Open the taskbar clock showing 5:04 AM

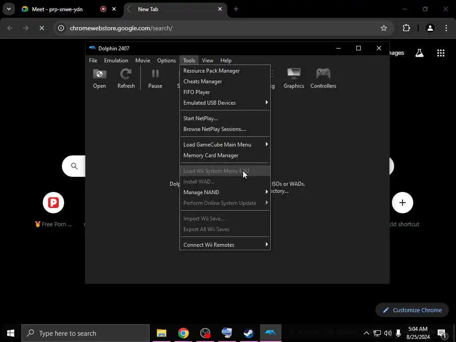pos(418,333)
